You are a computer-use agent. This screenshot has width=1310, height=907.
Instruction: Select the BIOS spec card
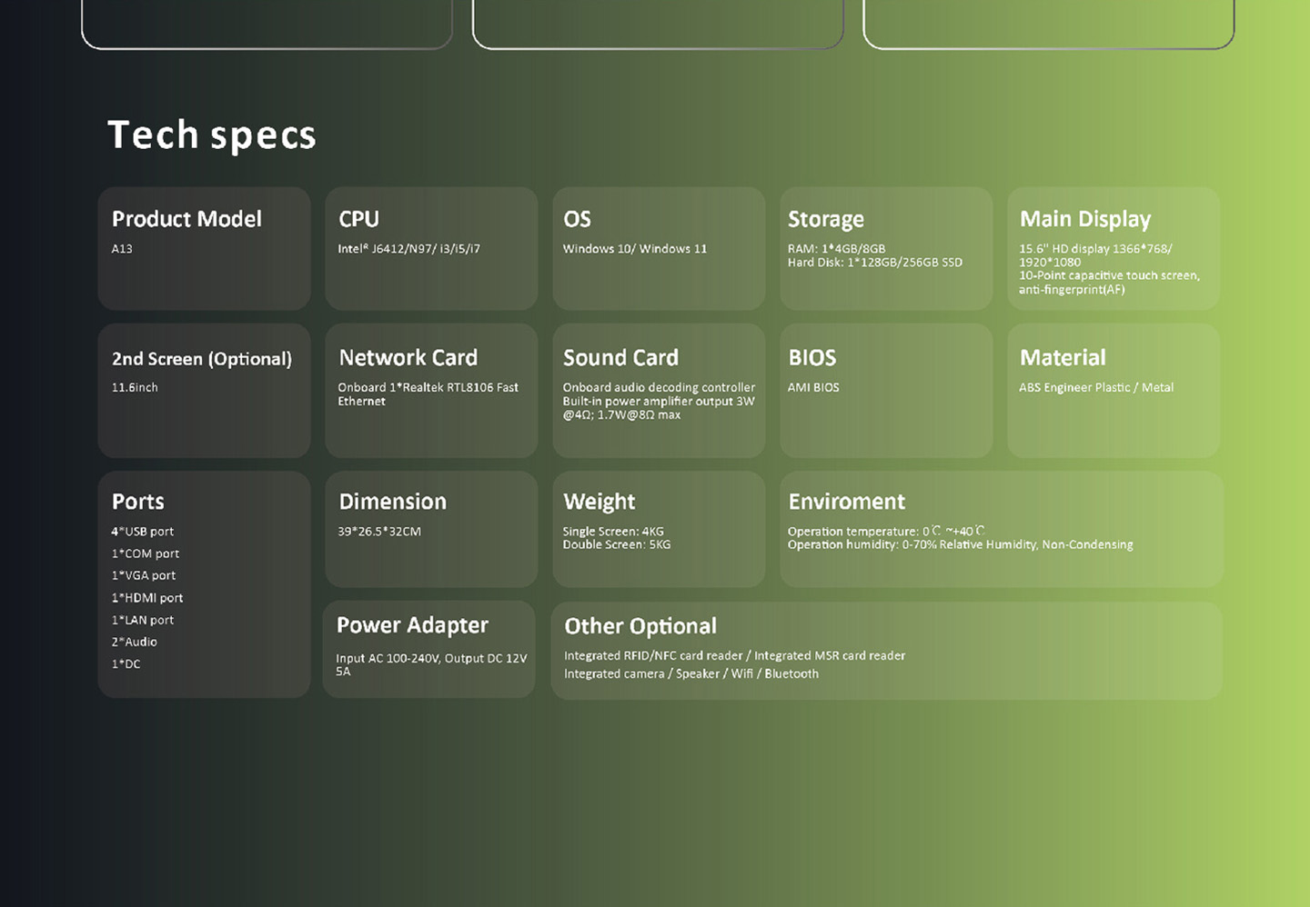[x=886, y=391]
